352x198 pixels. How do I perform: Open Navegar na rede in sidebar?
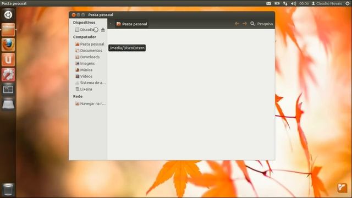click(x=90, y=104)
